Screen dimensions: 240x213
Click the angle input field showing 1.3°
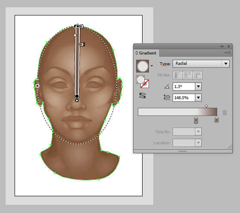[x=184, y=86]
